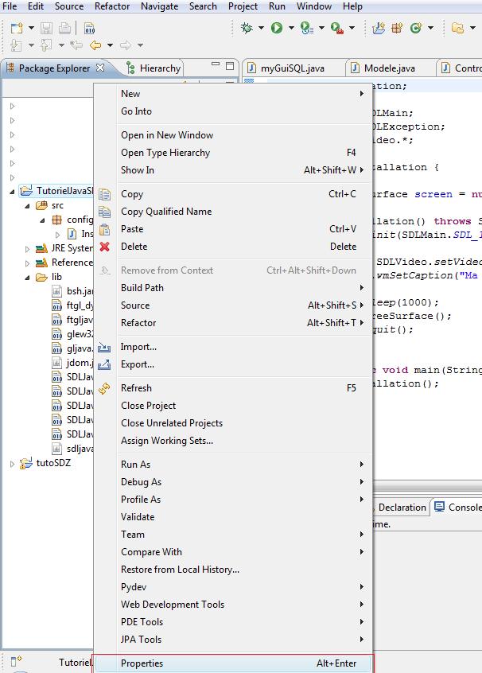Select Close Unrelated Projects menu entry
Image resolution: width=482 pixels, height=673 pixels.
pyautogui.click(x=171, y=423)
